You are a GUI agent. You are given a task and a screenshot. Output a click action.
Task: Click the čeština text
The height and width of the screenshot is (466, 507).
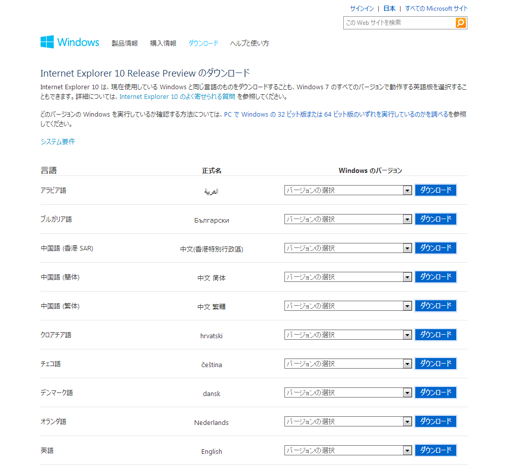(x=211, y=365)
